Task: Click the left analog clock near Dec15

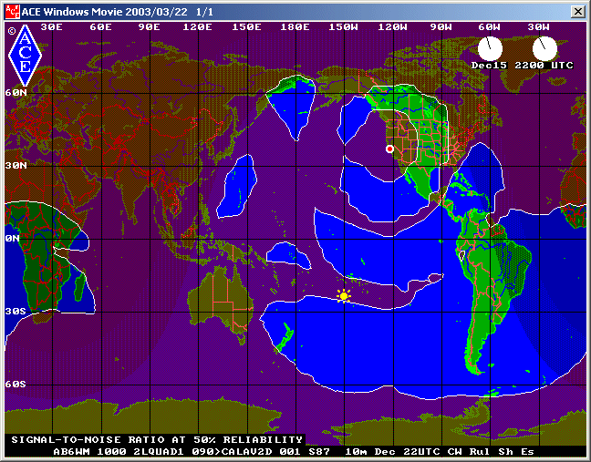Action: pyautogui.click(x=490, y=48)
